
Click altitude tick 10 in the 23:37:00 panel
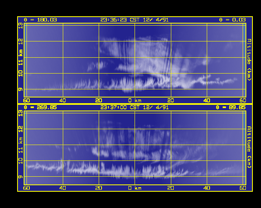[20, 161]
